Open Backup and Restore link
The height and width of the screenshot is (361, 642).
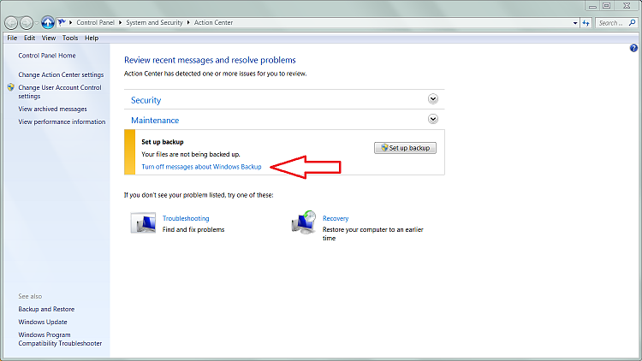(x=46, y=309)
